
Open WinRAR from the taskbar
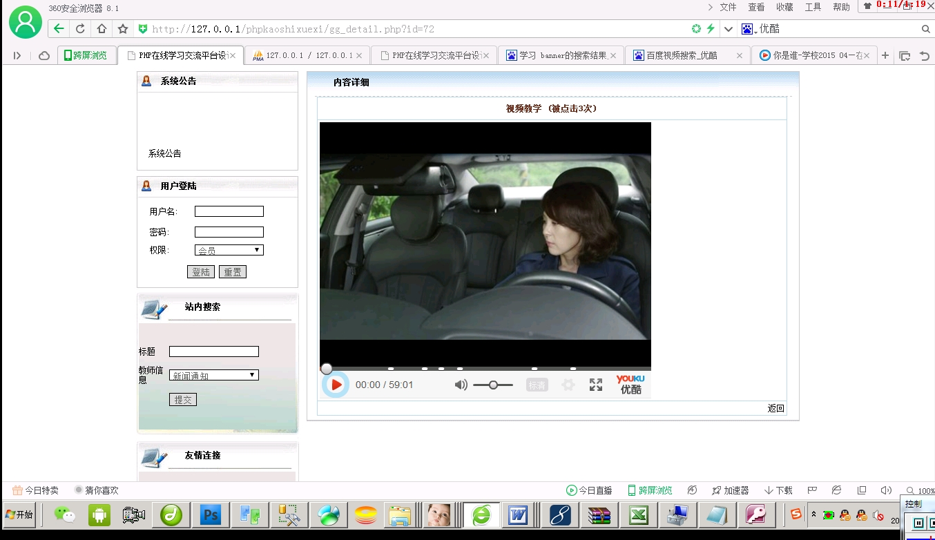tap(599, 515)
